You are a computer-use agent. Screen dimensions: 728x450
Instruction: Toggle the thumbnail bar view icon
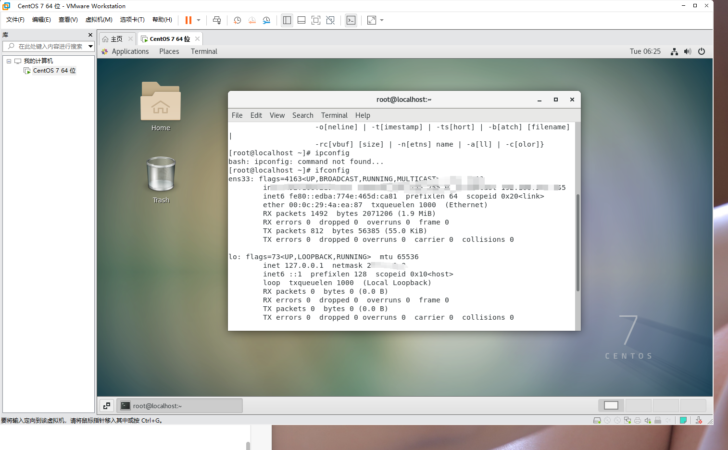point(301,20)
